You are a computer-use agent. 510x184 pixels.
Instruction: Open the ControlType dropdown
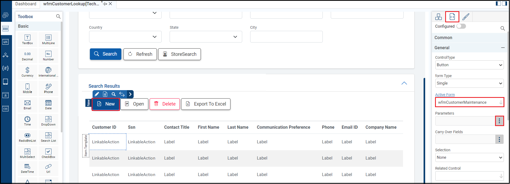[x=469, y=65]
